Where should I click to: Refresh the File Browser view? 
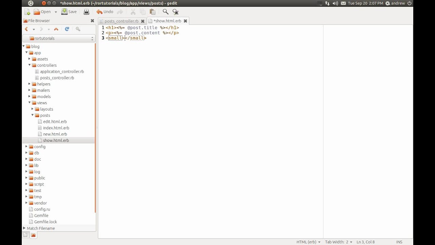(x=67, y=29)
